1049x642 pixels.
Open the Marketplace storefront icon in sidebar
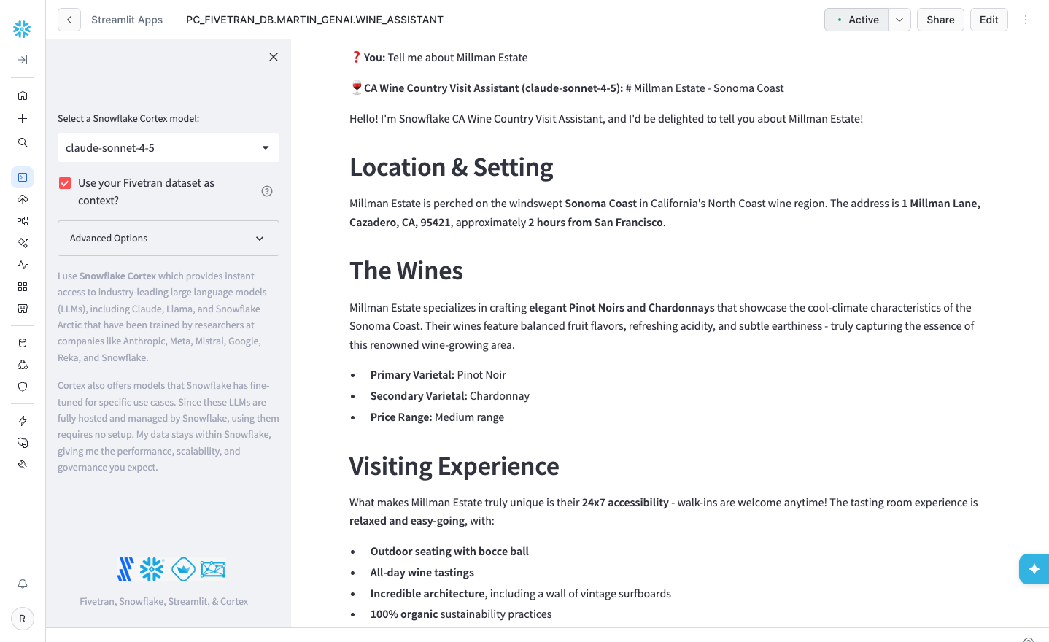(23, 309)
